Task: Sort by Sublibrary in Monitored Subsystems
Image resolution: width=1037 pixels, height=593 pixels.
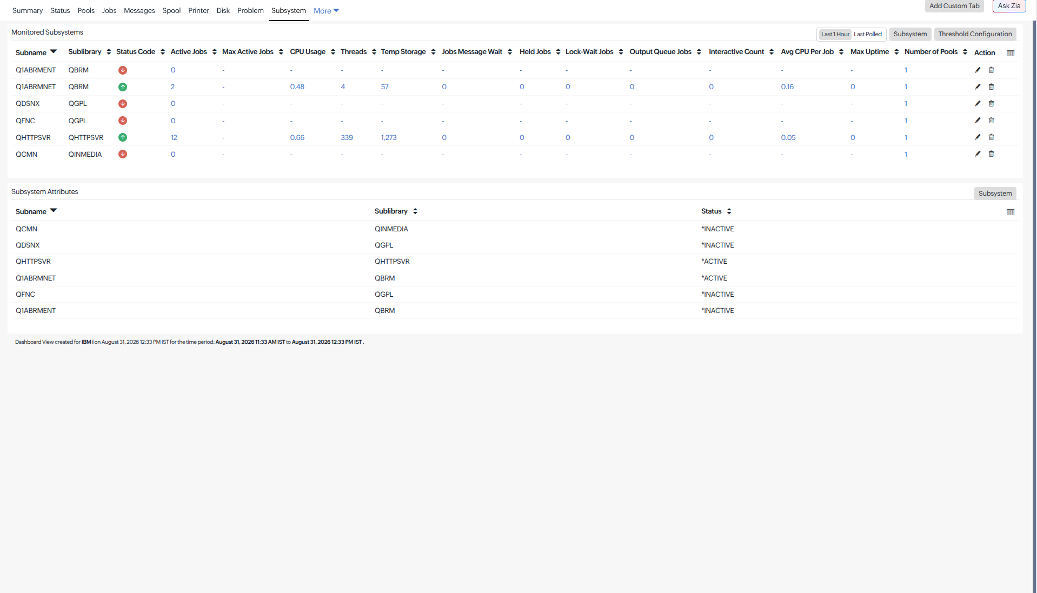Action: tap(90, 52)
